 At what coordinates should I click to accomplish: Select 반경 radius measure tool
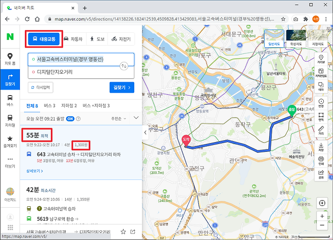click(x=321, y=103)
